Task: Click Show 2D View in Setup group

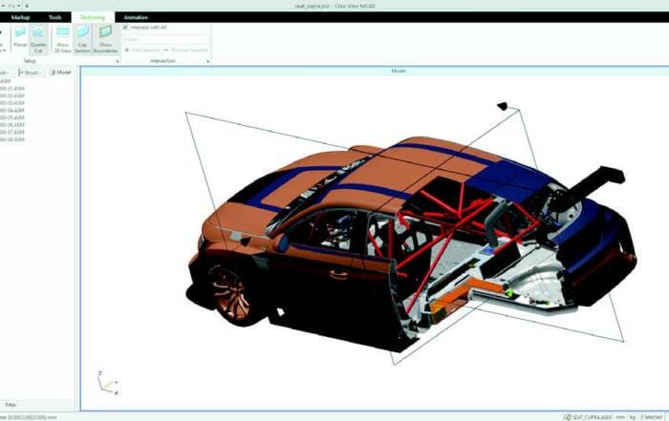Action: [62, 39]
